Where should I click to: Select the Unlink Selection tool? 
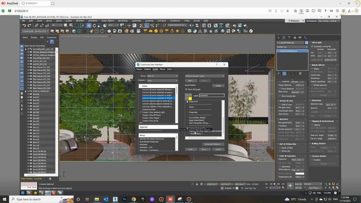coord(42,25)
